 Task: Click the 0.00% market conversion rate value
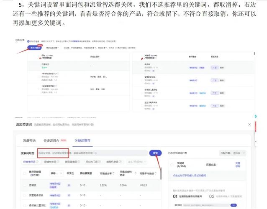123,185
